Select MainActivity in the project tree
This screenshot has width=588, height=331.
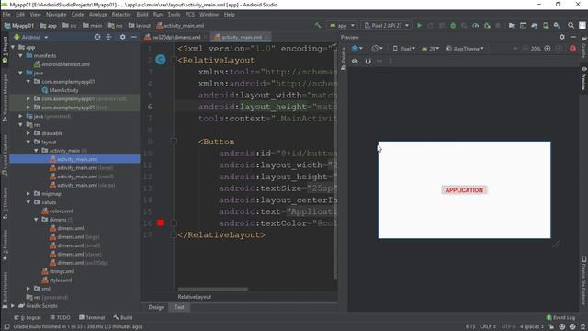(60, 90)
